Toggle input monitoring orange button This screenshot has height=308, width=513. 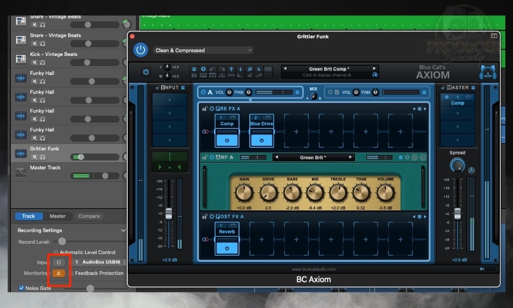point(58,273)
